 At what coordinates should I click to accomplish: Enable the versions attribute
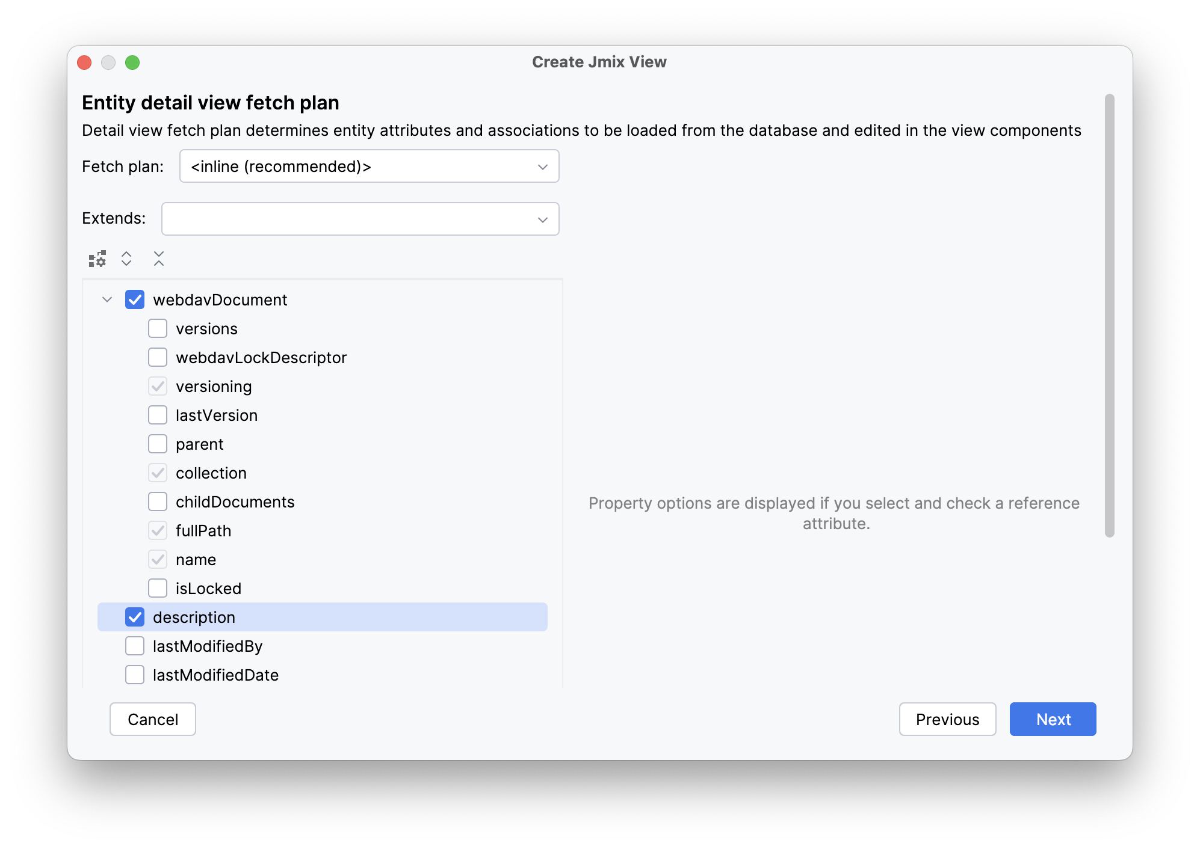click(x=158, y=328)
